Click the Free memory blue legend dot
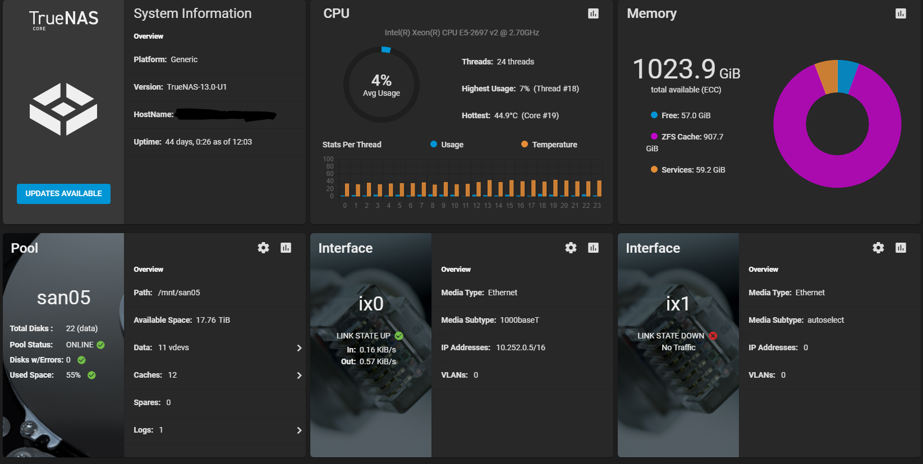The width and height of the screenshot is (923, 464). tap(654, 115)
